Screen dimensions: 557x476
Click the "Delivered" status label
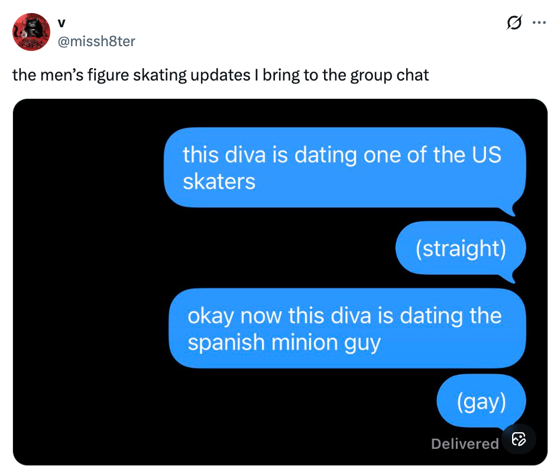click(464, 443)
